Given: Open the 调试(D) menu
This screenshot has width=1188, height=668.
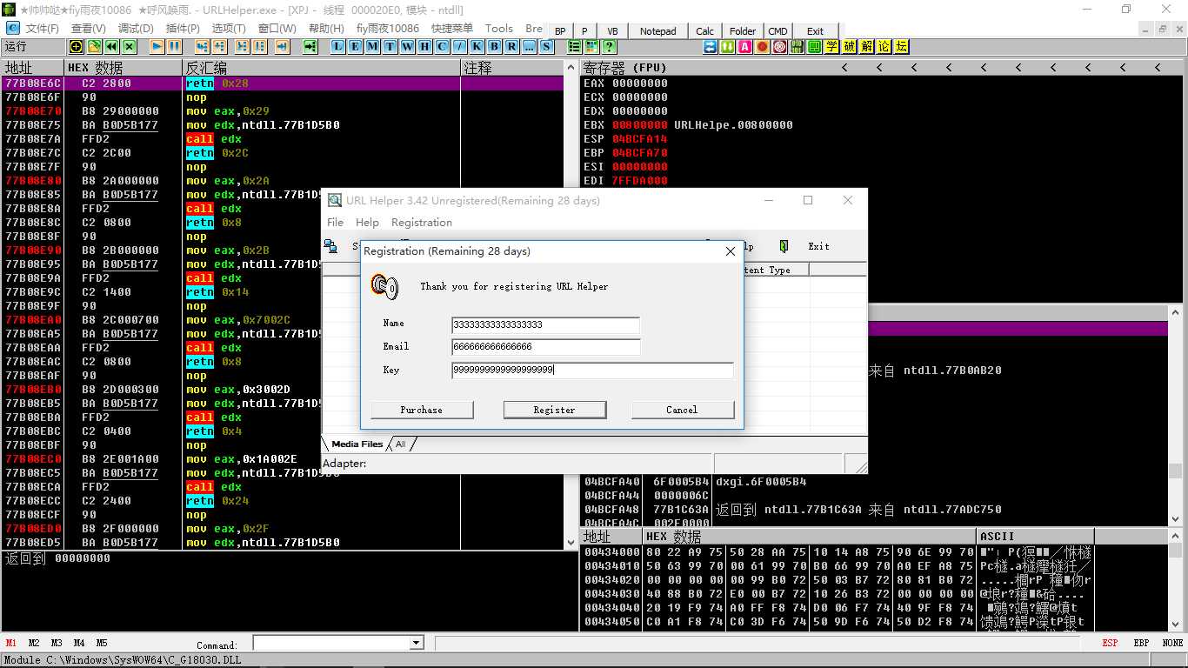Looking at the screenshot, I should click(x=135, y=29).
